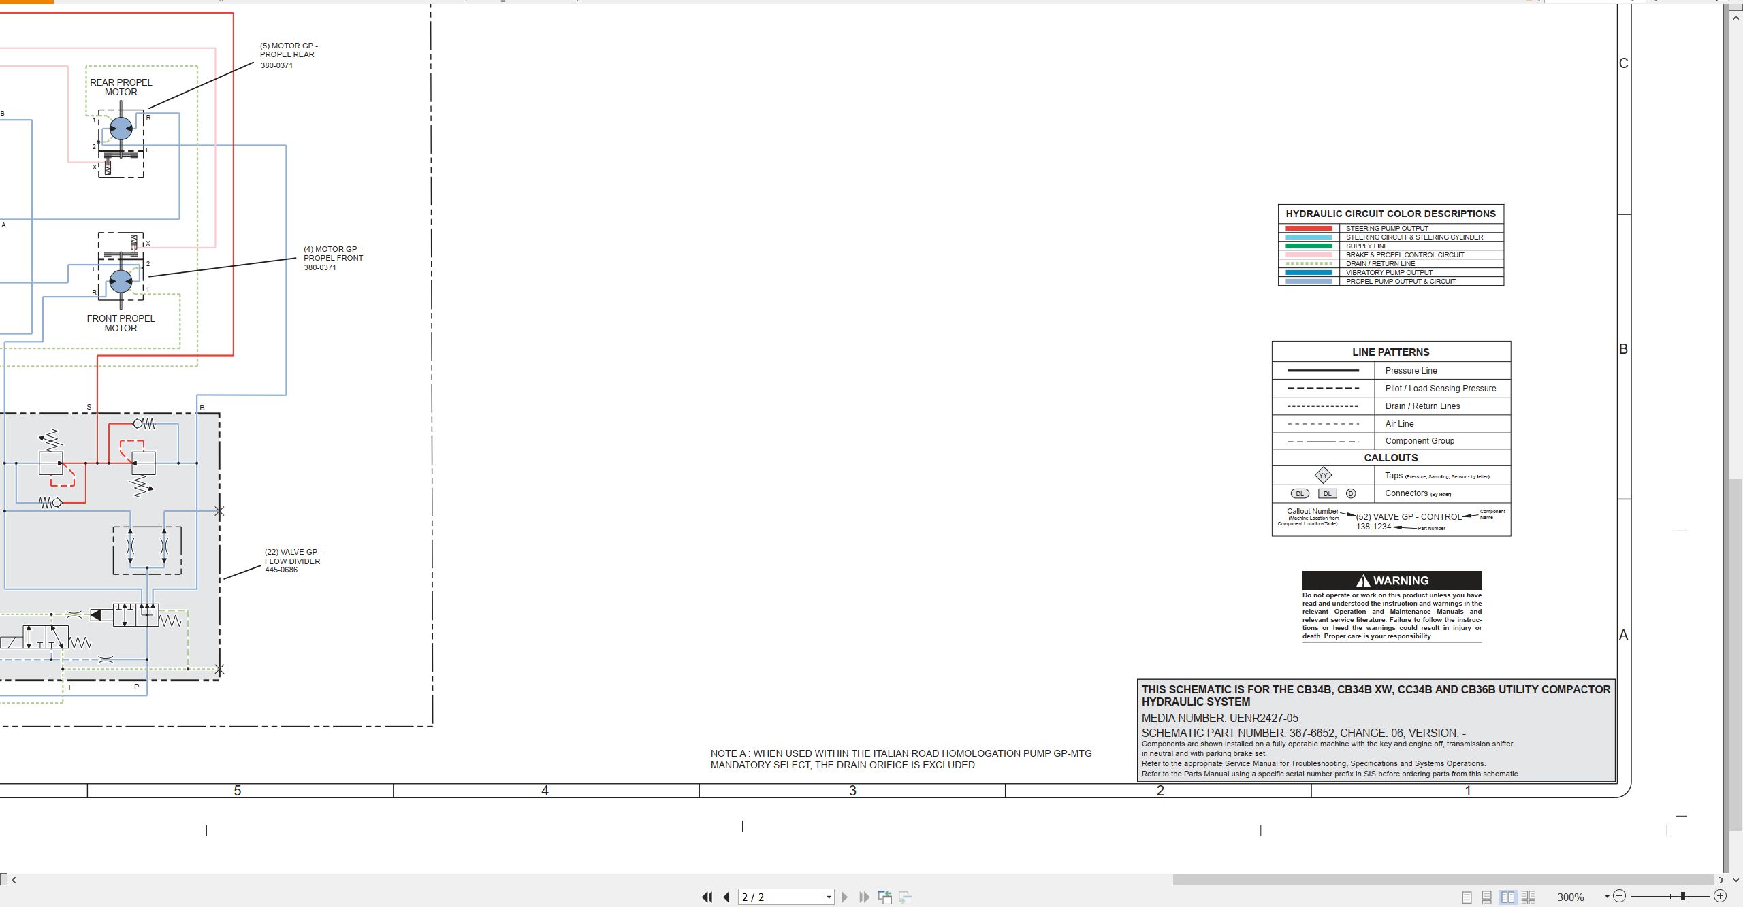The height and width of the screenshot is (907, 1743).
Task: Go to the next page
Action: pyautogui.click(x=845, y=897)
